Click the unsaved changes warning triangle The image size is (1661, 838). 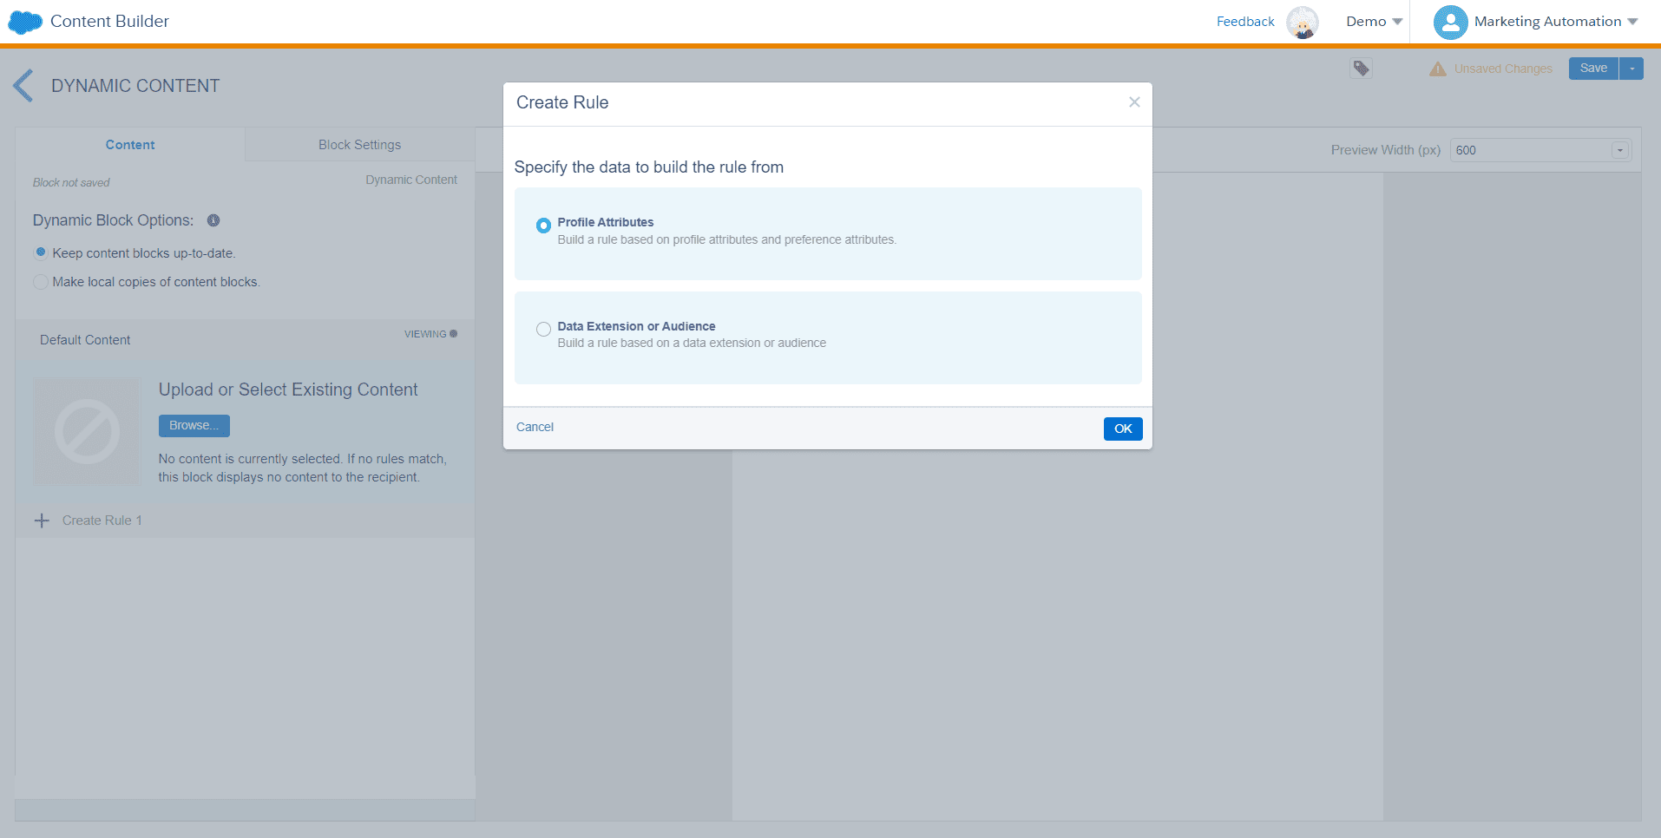click(x=1438, y=69)
